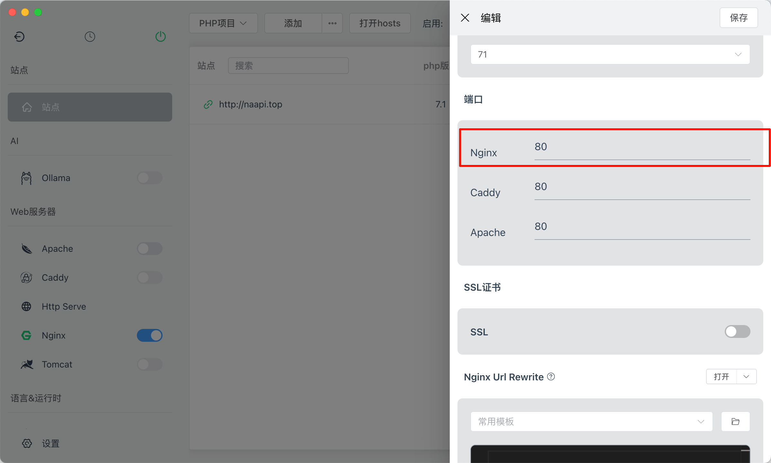Turn off the Nginx service switch
Screen dimensions: 771x463
[x=150, y=335]
